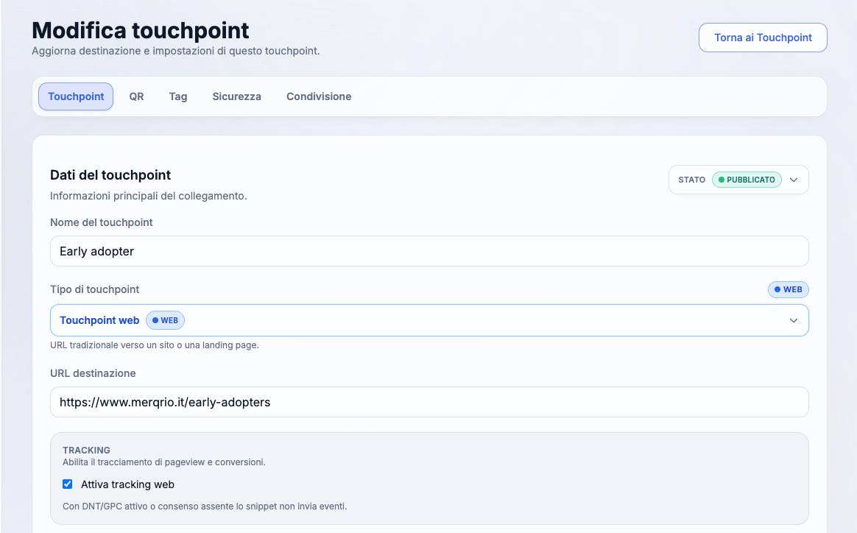Open the Condivisione tab

click(319, 96)
